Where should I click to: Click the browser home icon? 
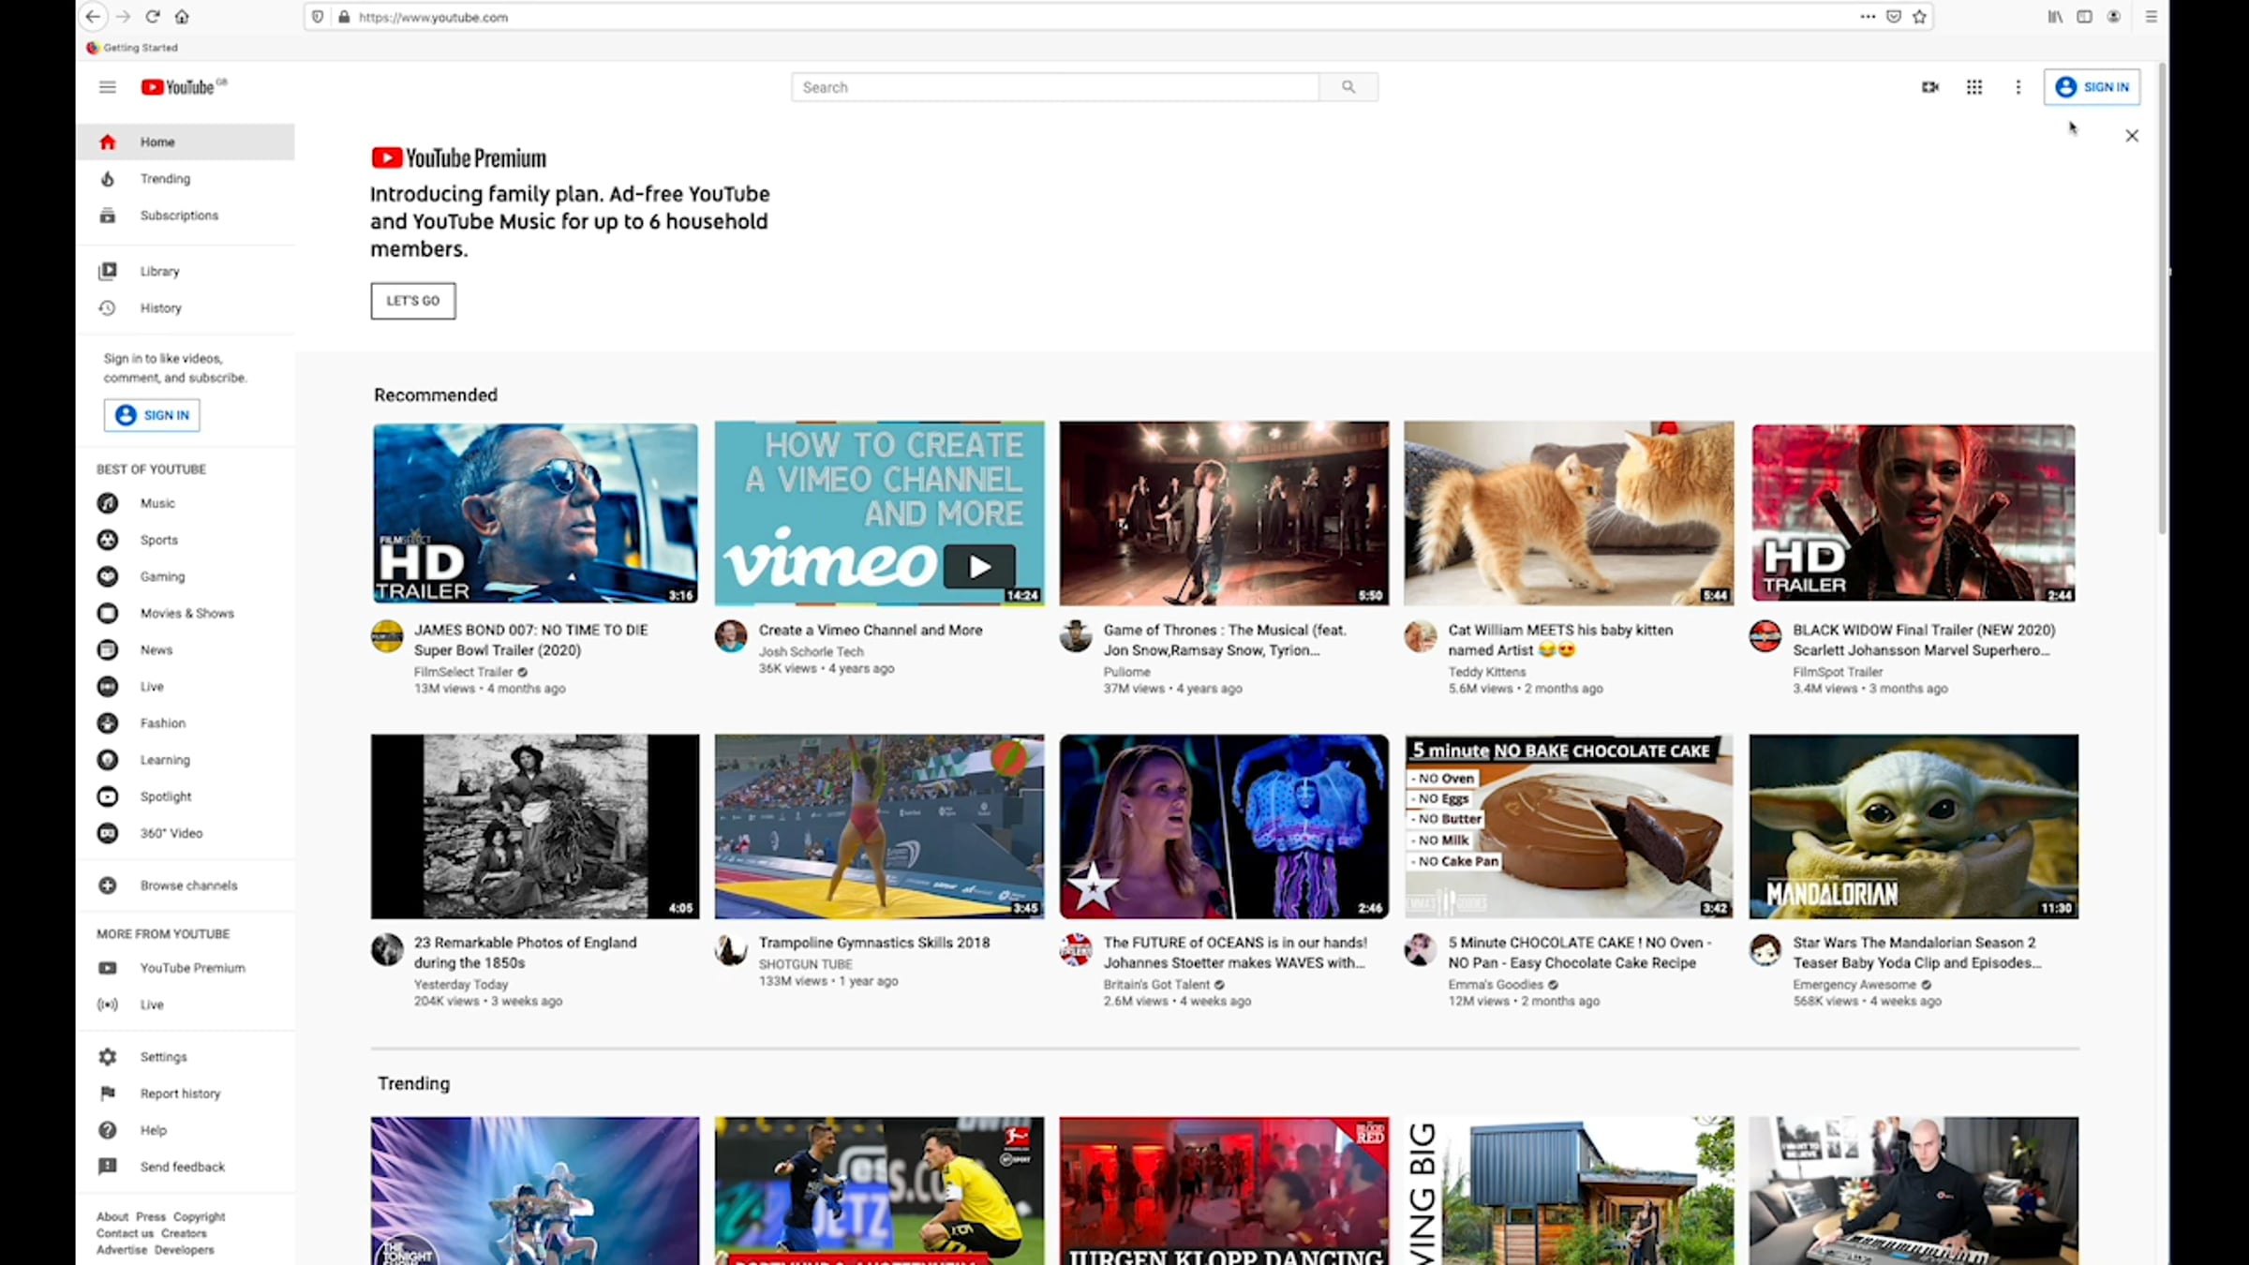(183, 17)
